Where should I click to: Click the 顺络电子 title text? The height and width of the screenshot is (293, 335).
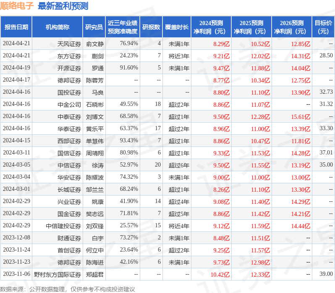point(17,6)
